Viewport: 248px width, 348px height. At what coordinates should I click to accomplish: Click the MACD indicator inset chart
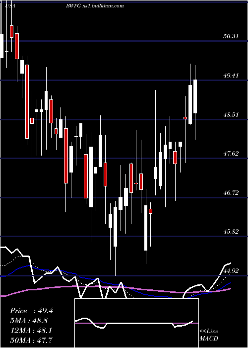(136, 323)
